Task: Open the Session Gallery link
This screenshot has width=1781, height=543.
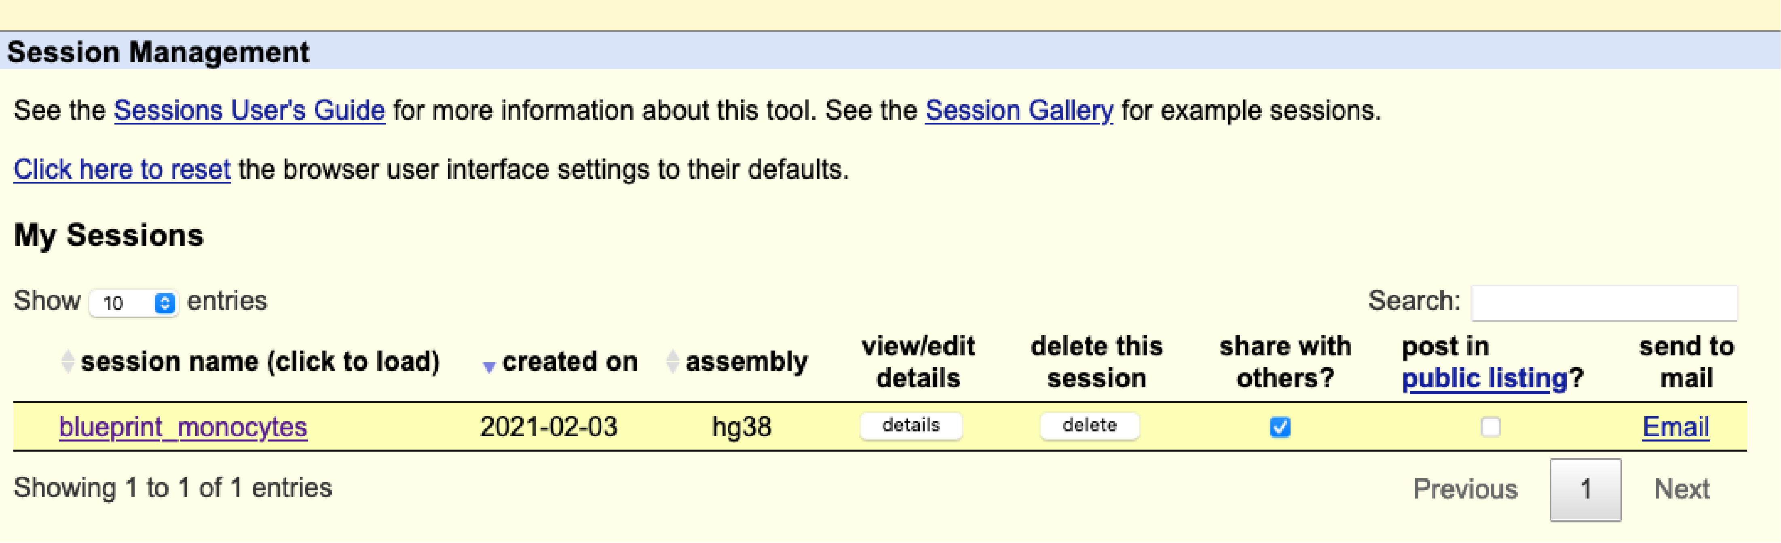Action: coord(1019,111)
